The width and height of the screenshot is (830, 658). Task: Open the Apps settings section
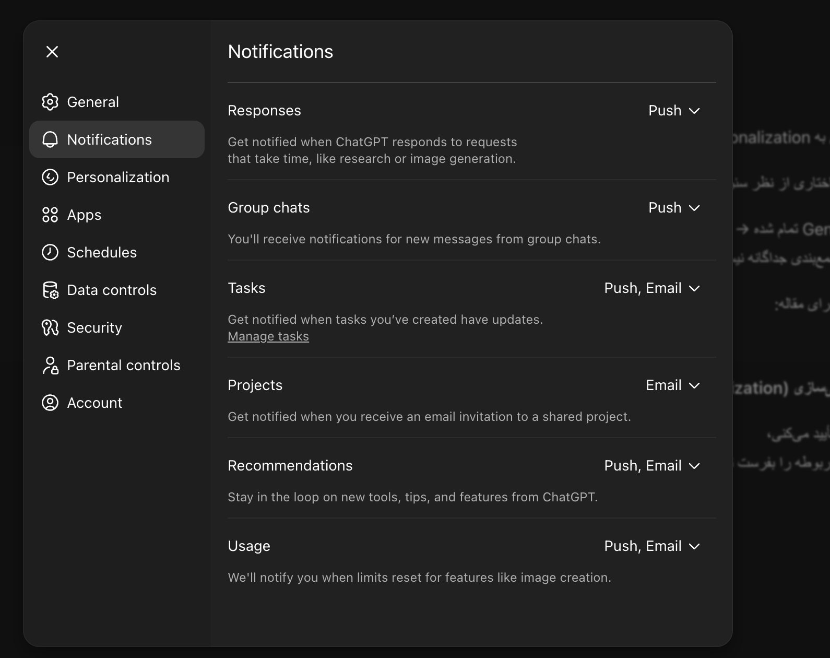point(117,215)
